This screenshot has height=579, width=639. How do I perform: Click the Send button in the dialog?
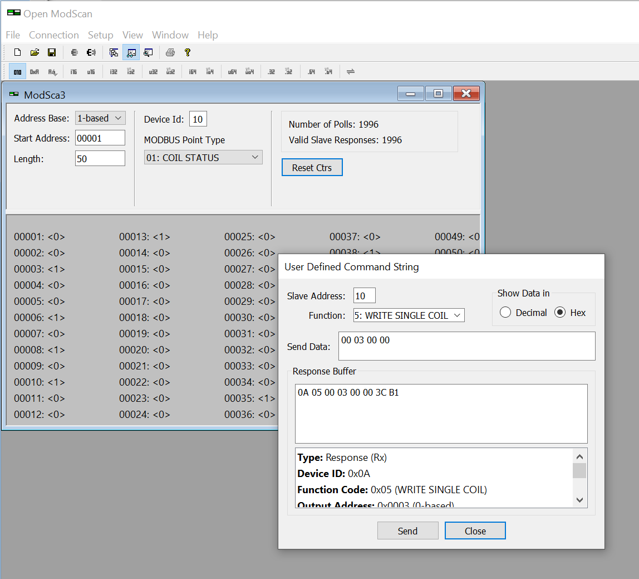407,531
